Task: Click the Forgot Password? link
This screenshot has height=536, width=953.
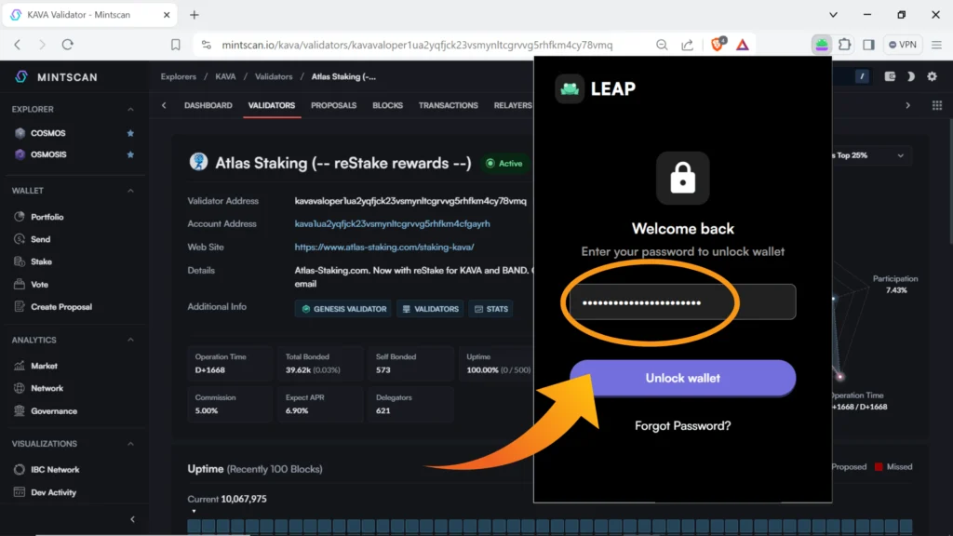Action: pyautogui.click(x=682, y=426)
